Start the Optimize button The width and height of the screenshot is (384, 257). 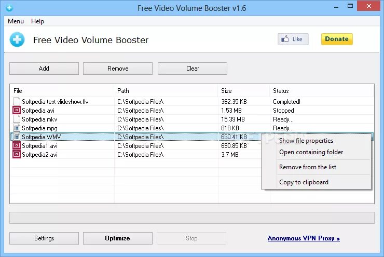[x=118, y=238]
